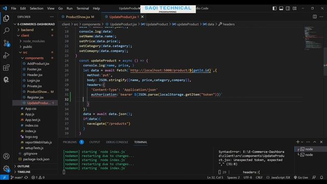Close the terminal panel
This screenshot has height=184, width=327.
321,142
